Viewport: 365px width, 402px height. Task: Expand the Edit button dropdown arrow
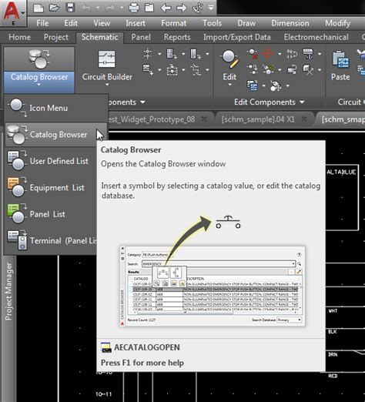pos(230,85)
